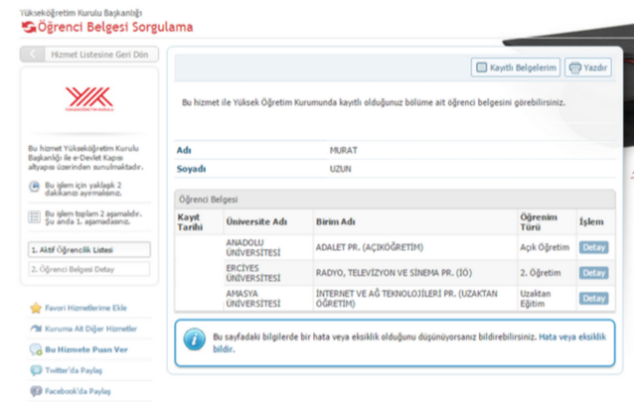This screenshot has width=635, height=402.
Task: Click the back arrow on Hizmet Listesine Geri Dön
Action: coord(33,55)
